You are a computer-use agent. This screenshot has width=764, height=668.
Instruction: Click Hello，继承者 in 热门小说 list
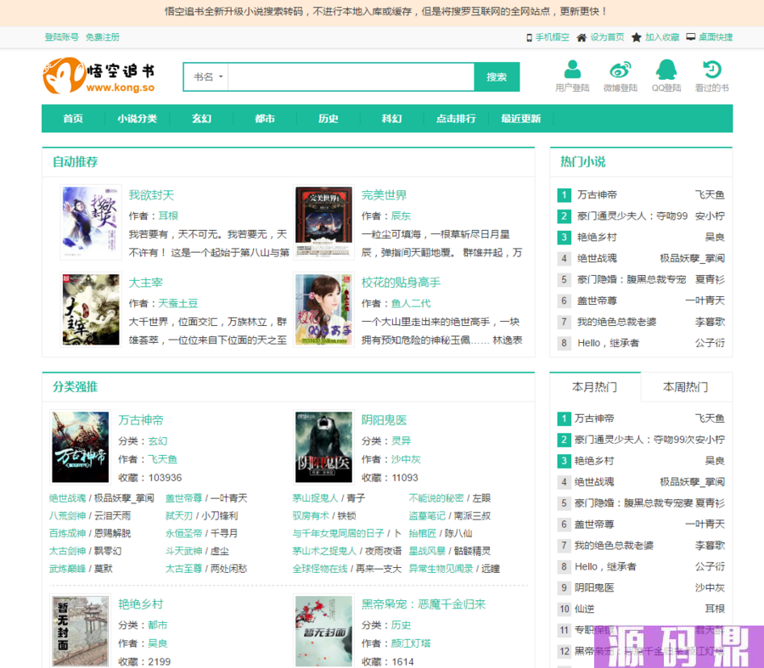(x=608, y=343)
